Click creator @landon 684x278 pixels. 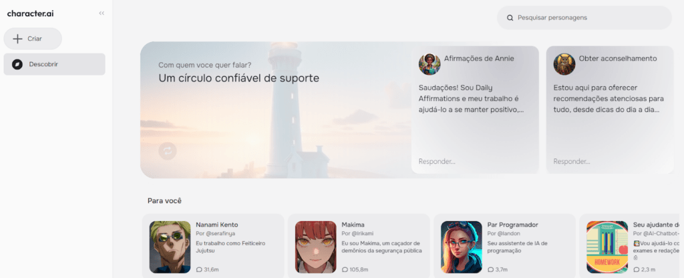pos(508,233)
